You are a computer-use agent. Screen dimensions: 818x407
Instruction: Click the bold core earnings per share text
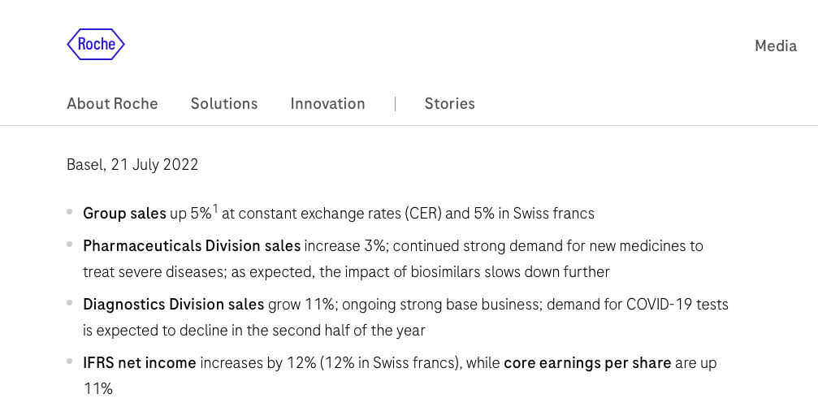click(587, 362)
